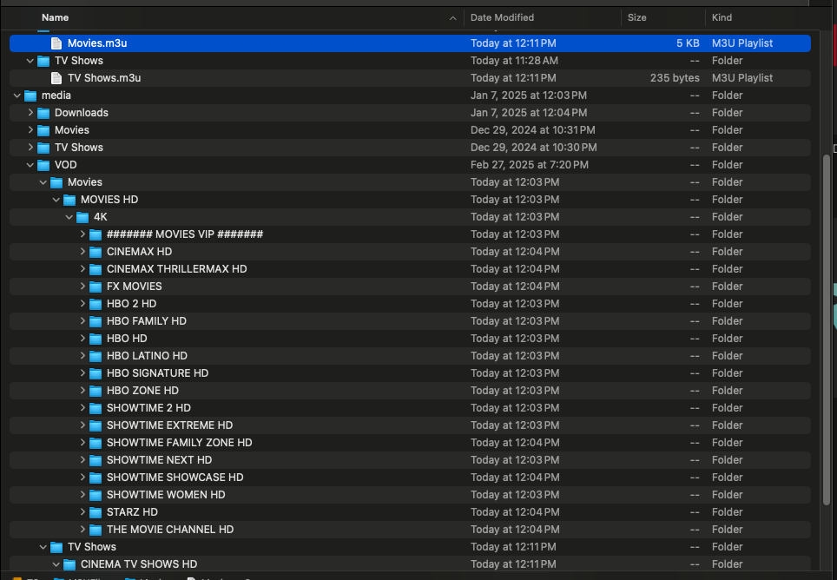Sort list by the Kind column header
The image size is (837, 580).
722,17
